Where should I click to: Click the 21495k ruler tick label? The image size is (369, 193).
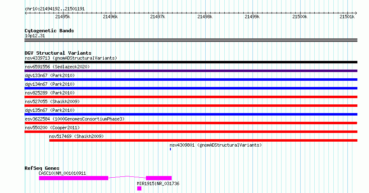63,17
